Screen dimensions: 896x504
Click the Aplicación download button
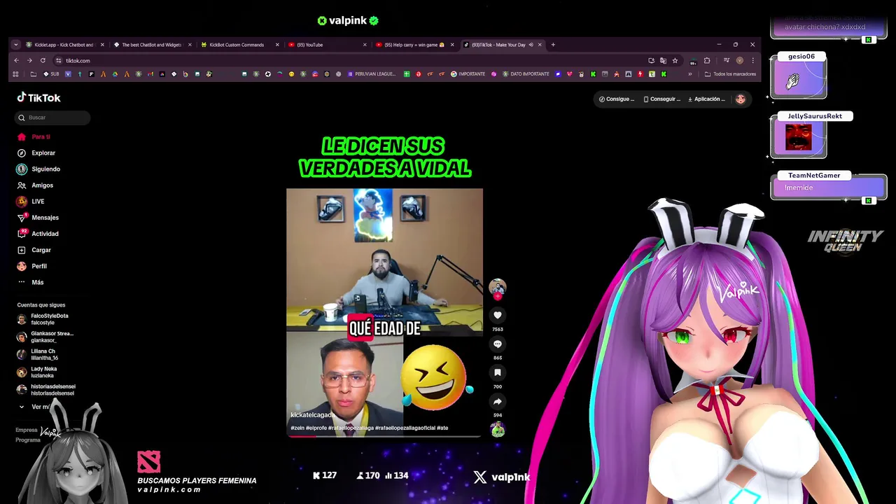click(x=707, y=99)
